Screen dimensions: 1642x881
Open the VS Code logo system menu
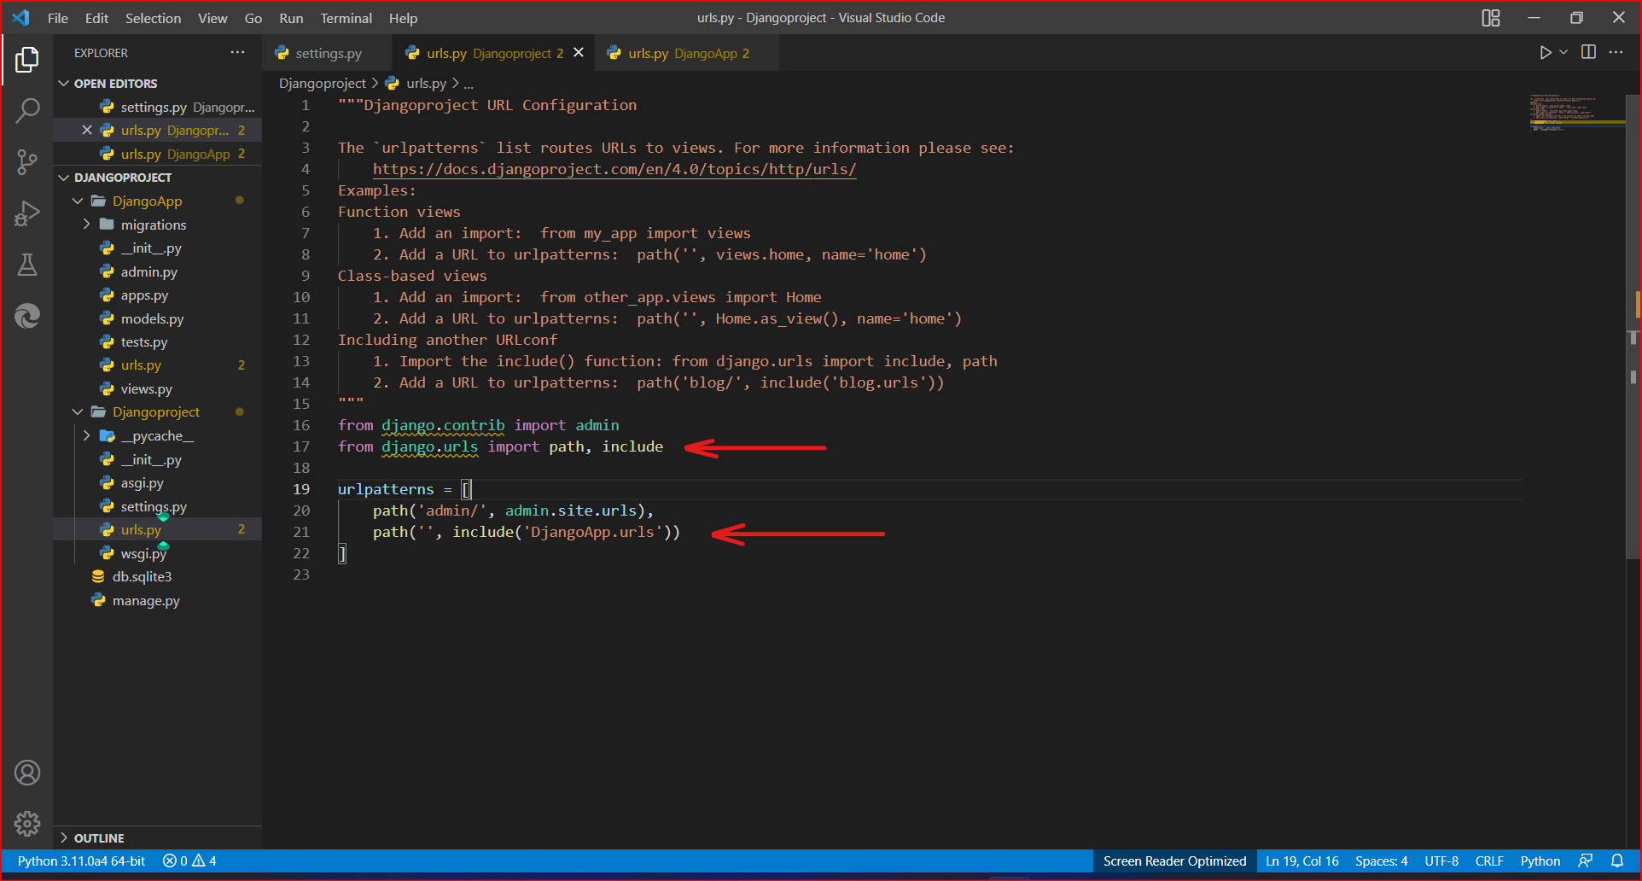coord(21,18)
